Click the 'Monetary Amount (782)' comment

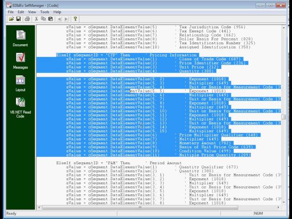click(205, 143)
